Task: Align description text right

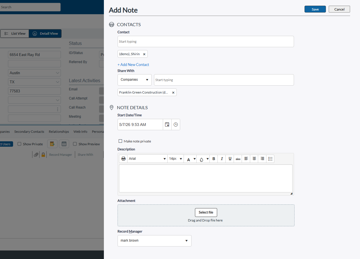Action: 262,159
